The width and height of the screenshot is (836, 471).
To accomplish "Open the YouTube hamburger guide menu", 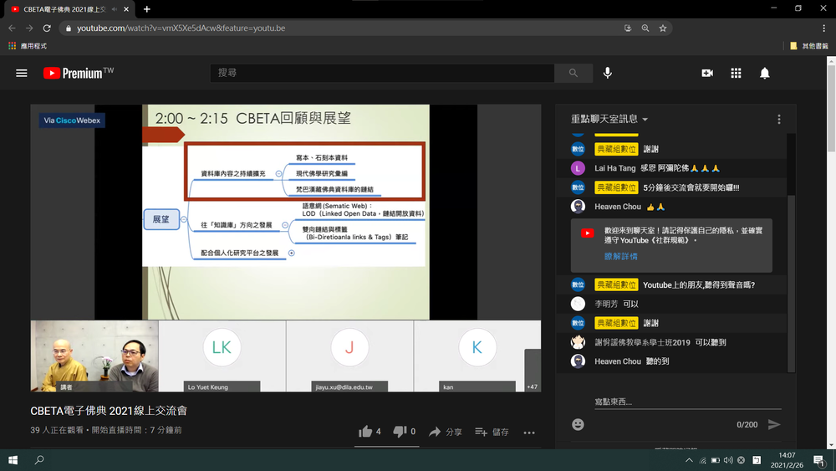I will click(22, 74).
